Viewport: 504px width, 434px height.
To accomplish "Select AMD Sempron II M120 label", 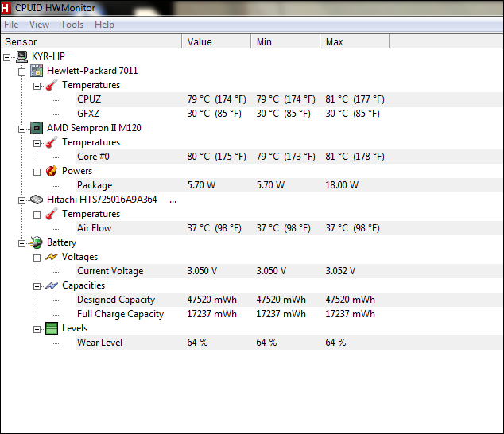I will click(x=94, y=128).
